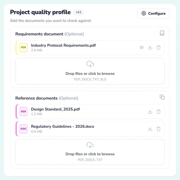Remove Regulatory Guidelines - 2026.docx via trash icon
This screenshot has width=180, height=180.
pyautogui.click(x=158, y=129)
